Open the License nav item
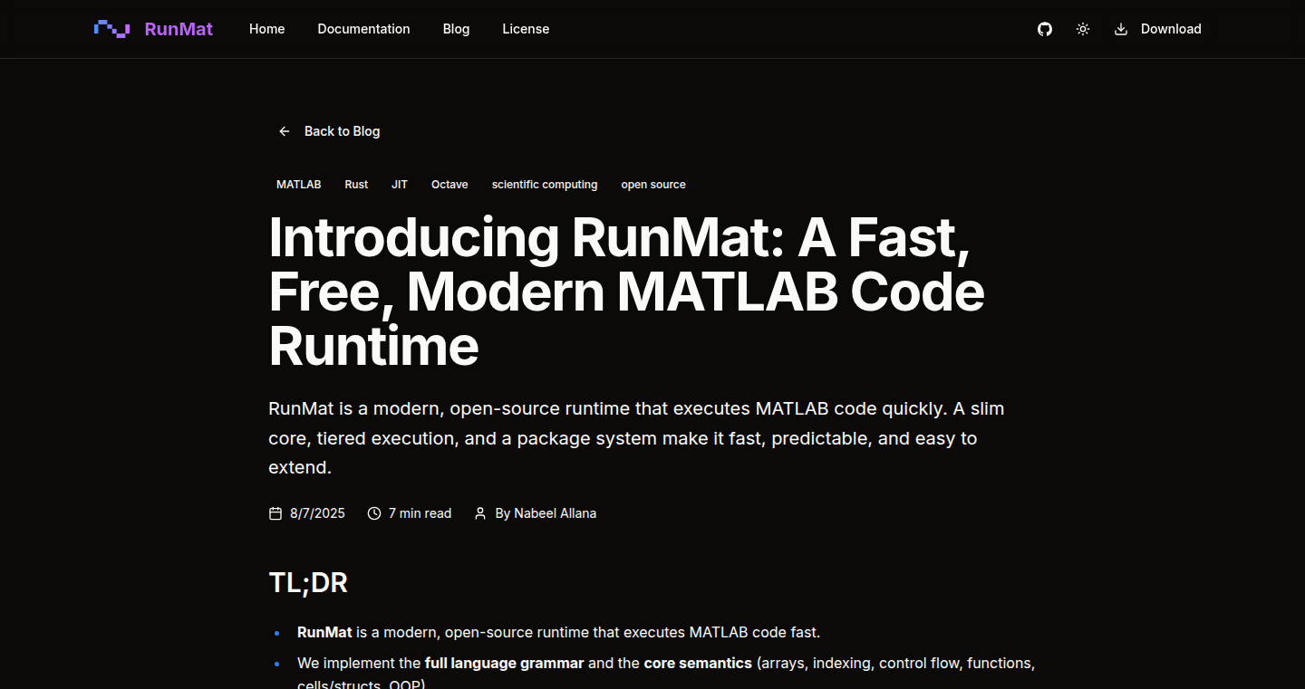Image resolution: width=1305 pixels, height=689 pixels. [x=526, y=29]
